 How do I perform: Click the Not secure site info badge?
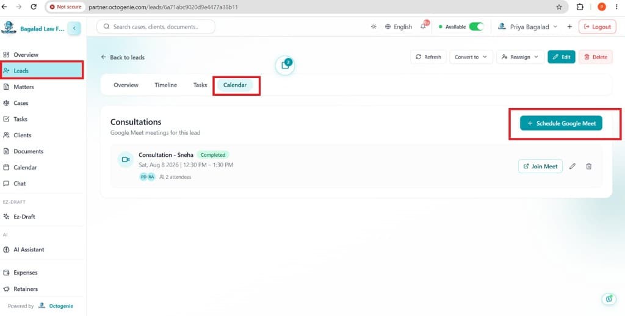coord(66,7)
